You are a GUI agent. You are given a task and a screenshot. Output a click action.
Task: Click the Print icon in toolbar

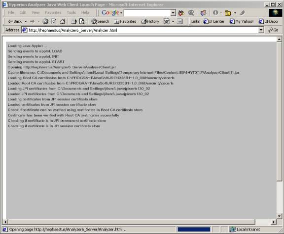(74, 21)
